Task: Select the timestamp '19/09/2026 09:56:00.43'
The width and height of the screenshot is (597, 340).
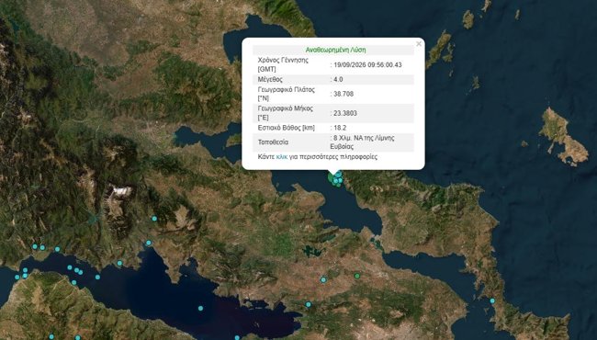Action: tap(367, 64)
